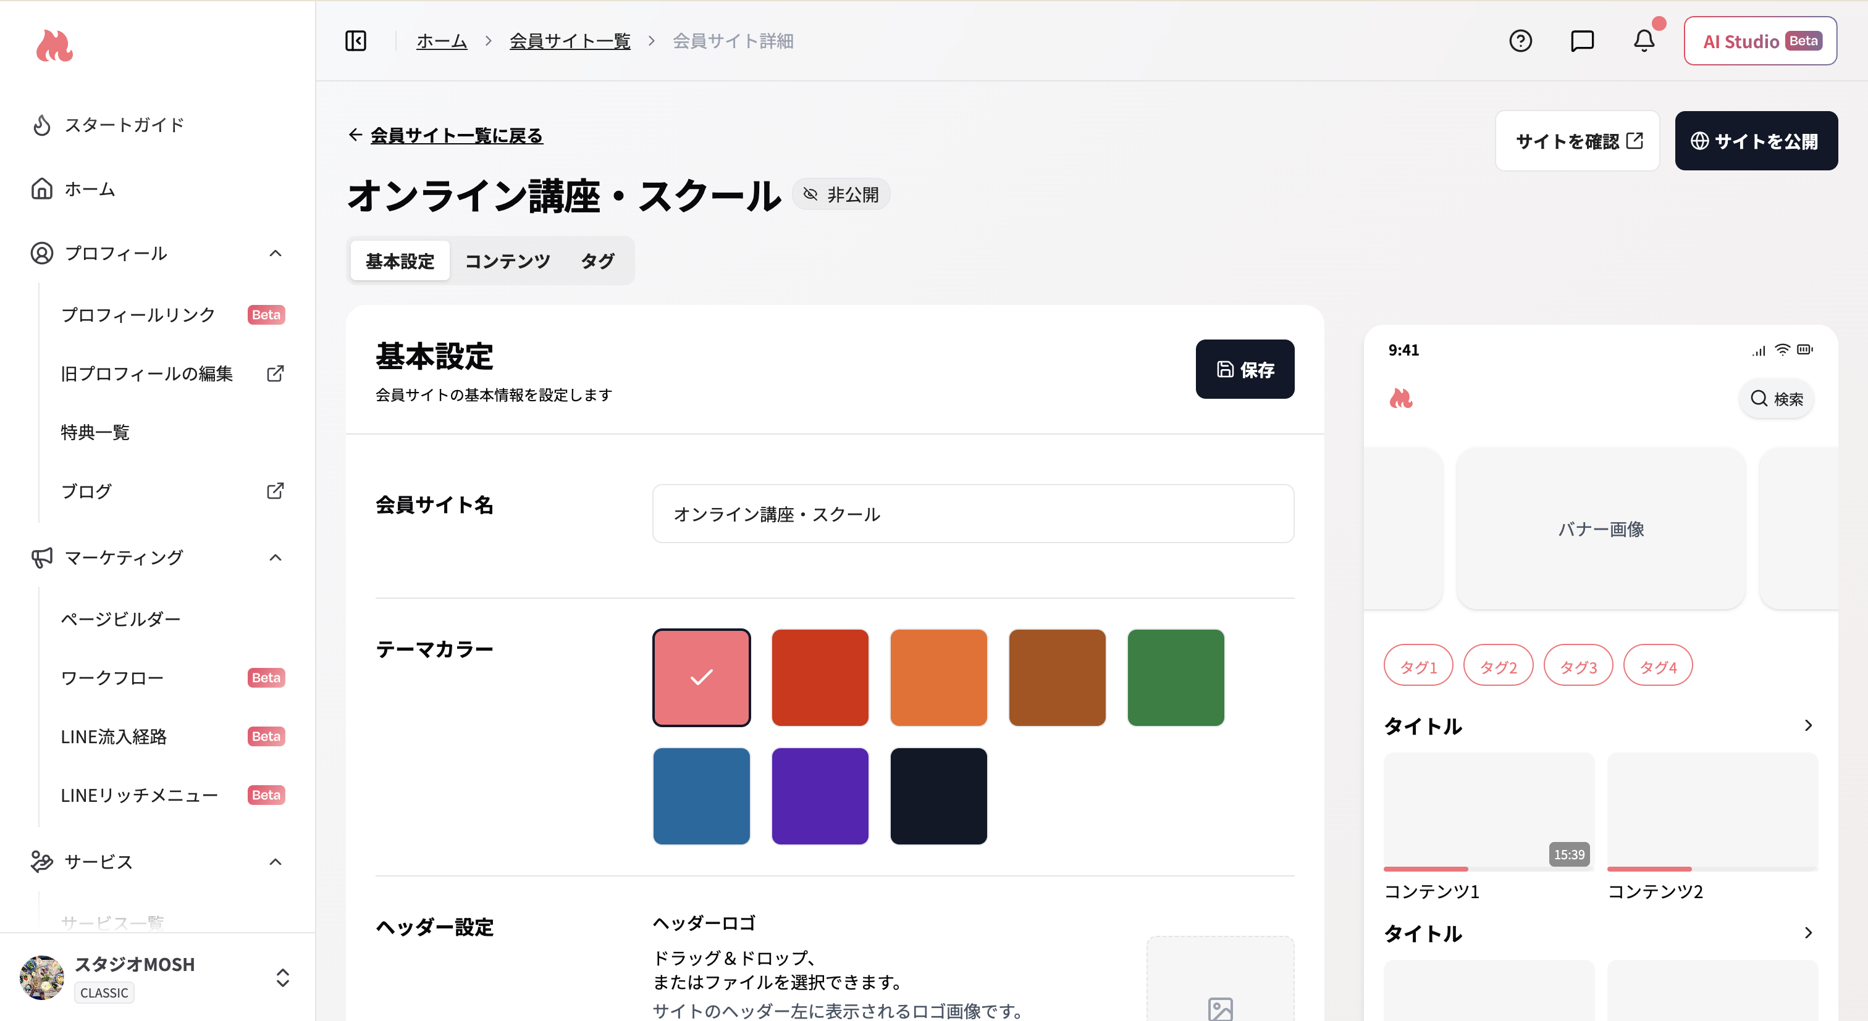Click the マーケティング megaphone icon
Screen dimensions: 1868x1021
click(x=42, y=557)
